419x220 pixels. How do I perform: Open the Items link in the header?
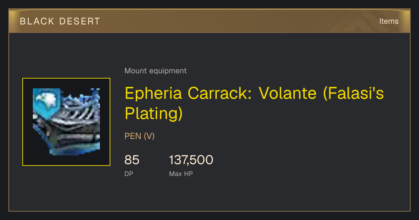[x=389, y=21]
